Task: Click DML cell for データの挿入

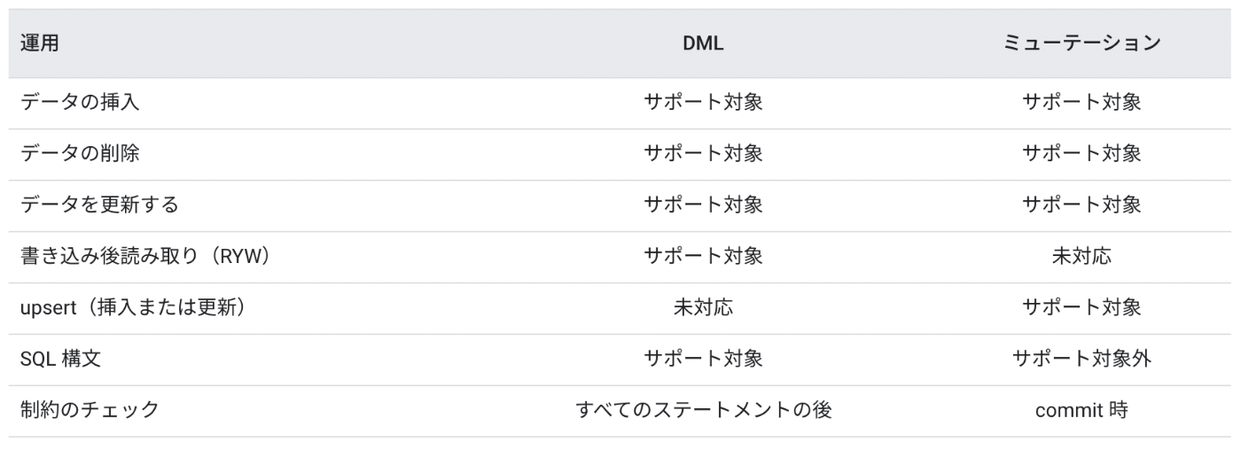Action: (703, 103)
